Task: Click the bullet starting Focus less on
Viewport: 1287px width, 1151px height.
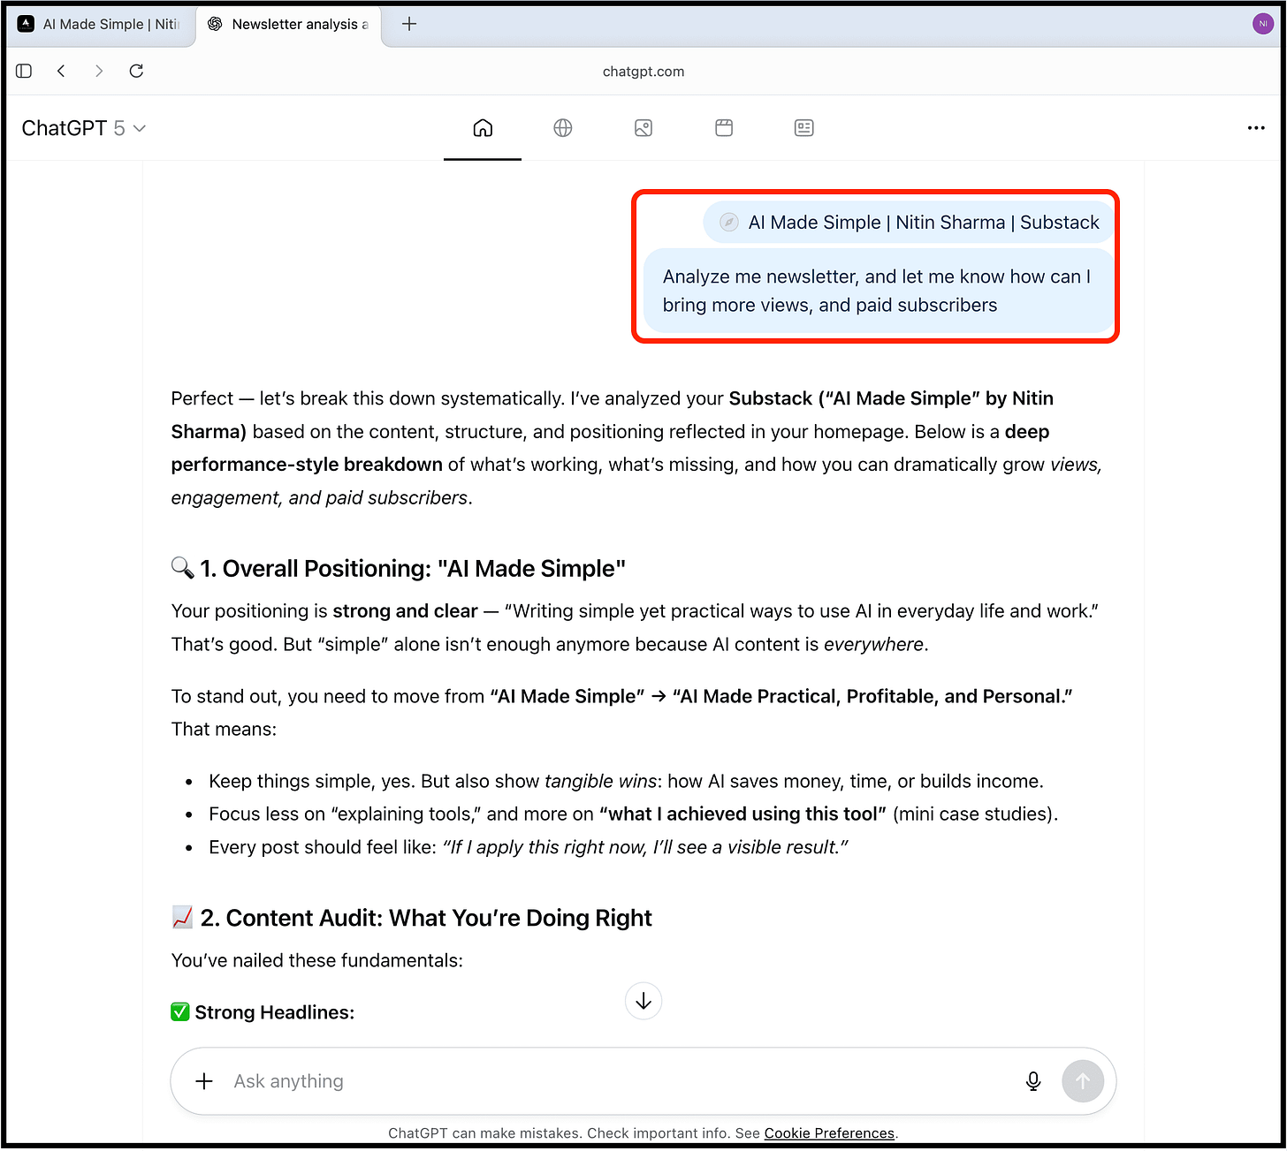Action: [x=633, y=814]
